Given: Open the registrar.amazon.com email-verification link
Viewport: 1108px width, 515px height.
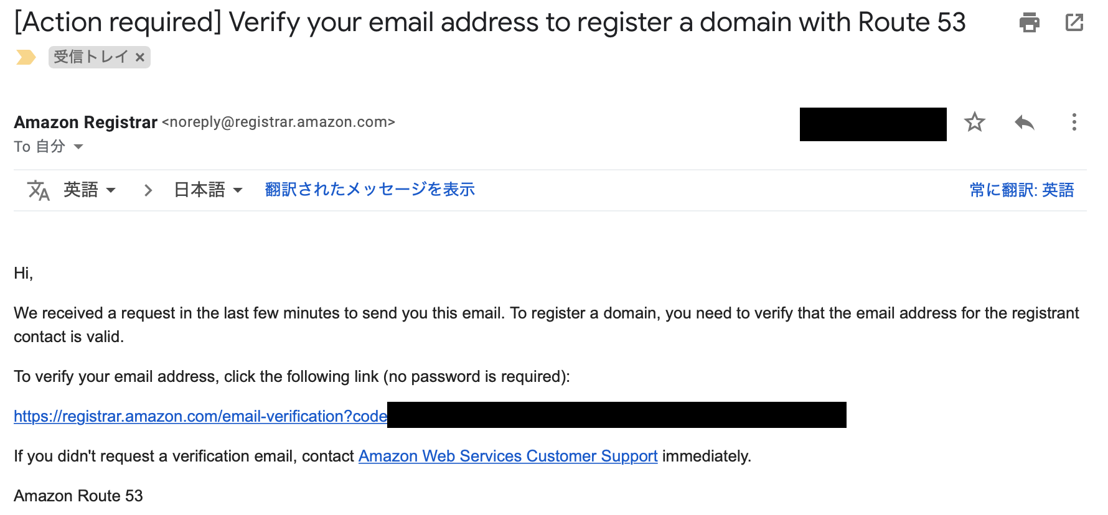Looking at the screenshot, I should [x=200, y=416].
